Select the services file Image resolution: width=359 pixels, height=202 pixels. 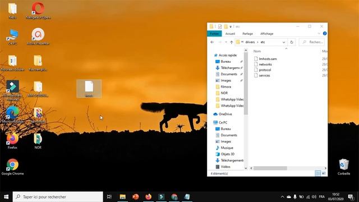pyautogui.click(x=262, y=75)
